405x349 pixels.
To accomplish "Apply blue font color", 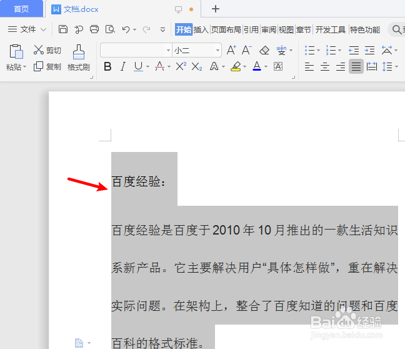I will click(x=257, y=66).
